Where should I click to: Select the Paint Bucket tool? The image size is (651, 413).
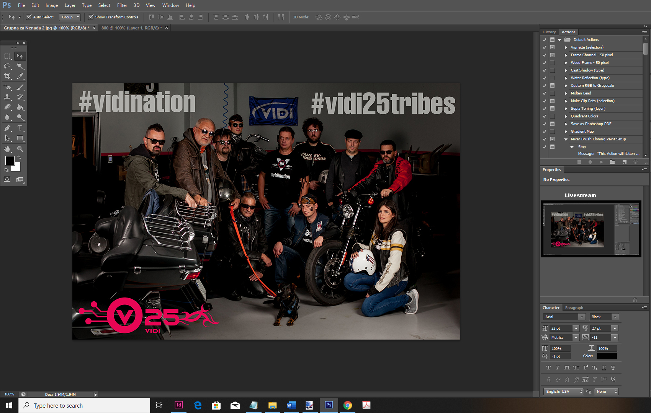20,107
